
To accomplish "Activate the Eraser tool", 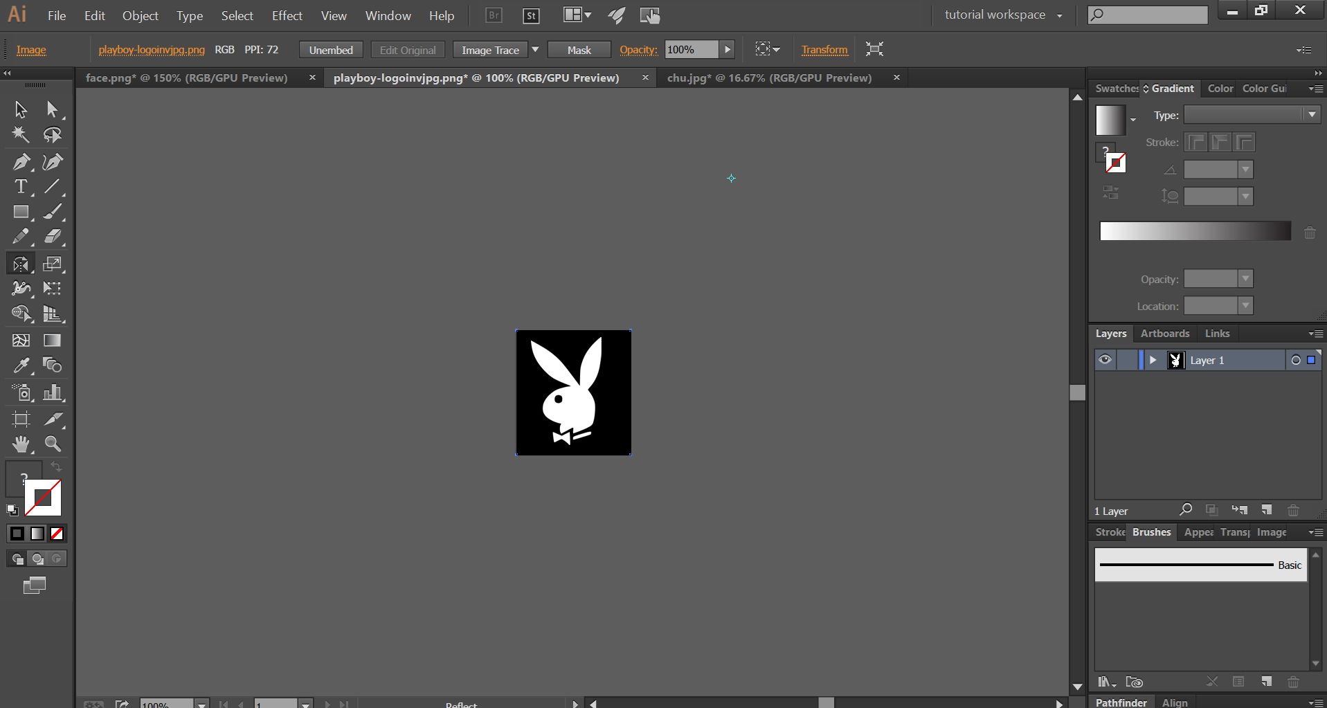I will (52, 237).
